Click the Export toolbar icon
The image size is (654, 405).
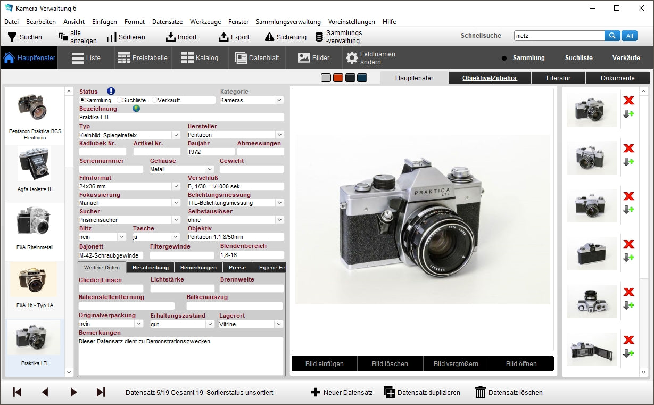coord(223,37)
